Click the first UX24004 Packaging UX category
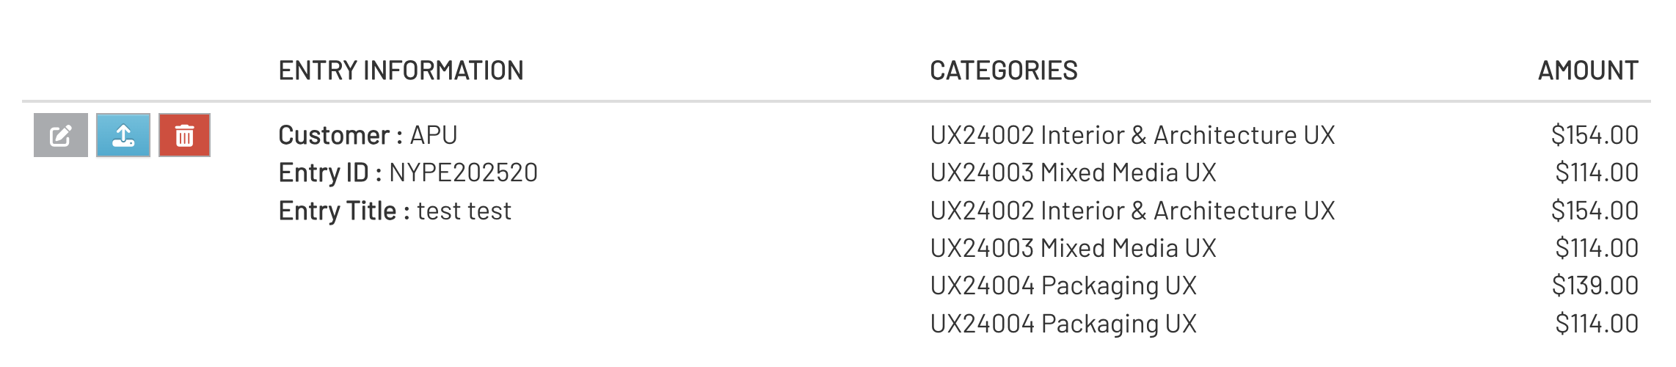This screenshot has height=367, width=1676. pos(1063,286)
